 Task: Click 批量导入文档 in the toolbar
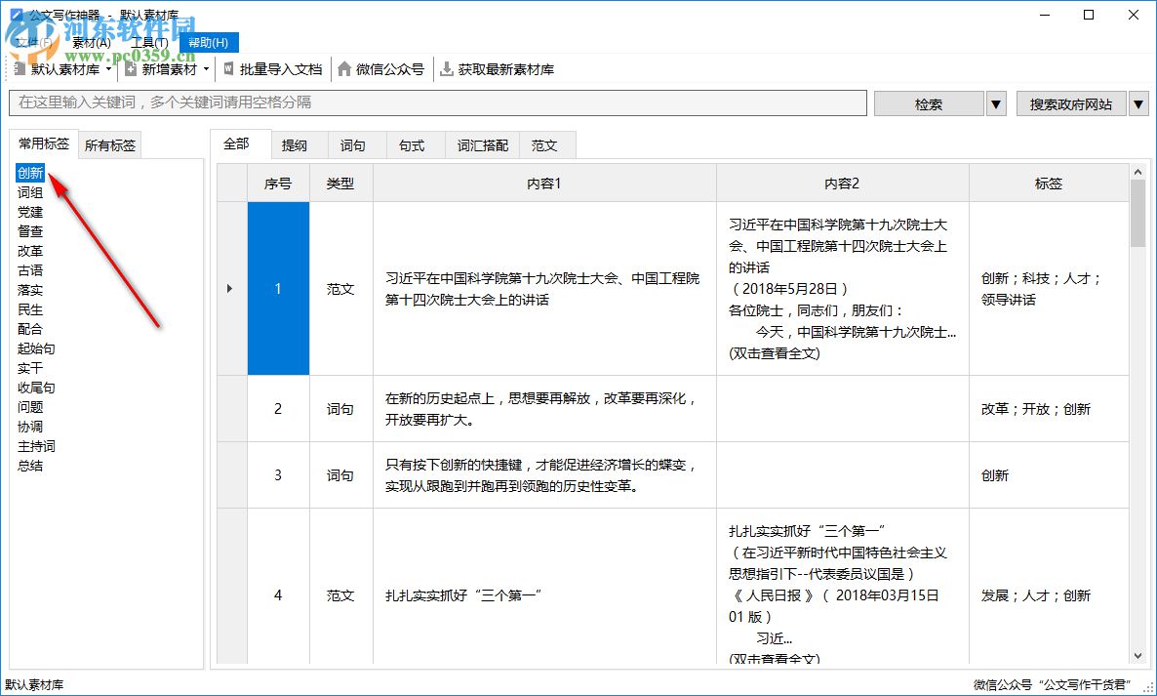[273, 69]
